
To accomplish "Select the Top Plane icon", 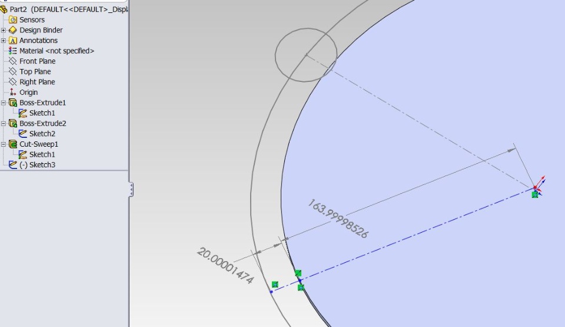I will click(x=13, y=71).
